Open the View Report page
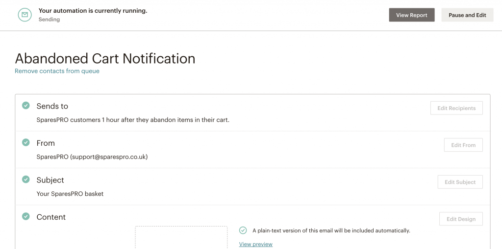This screenshot has height=249, width=502. pyautogui.click(x=412, y=15)
